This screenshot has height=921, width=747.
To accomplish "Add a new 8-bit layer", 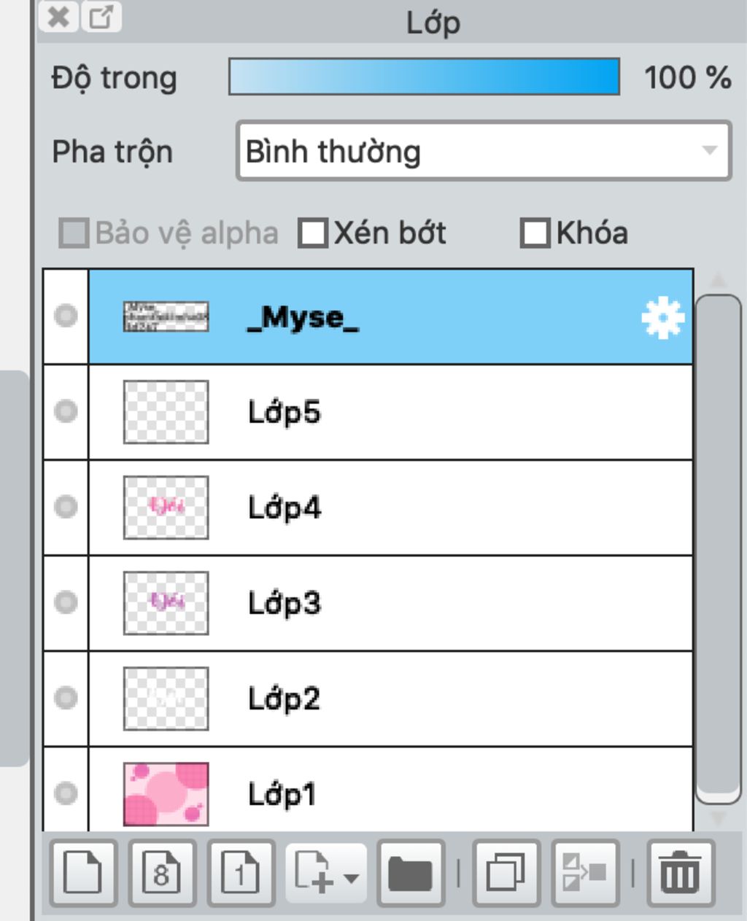I will tap(162, 873).
